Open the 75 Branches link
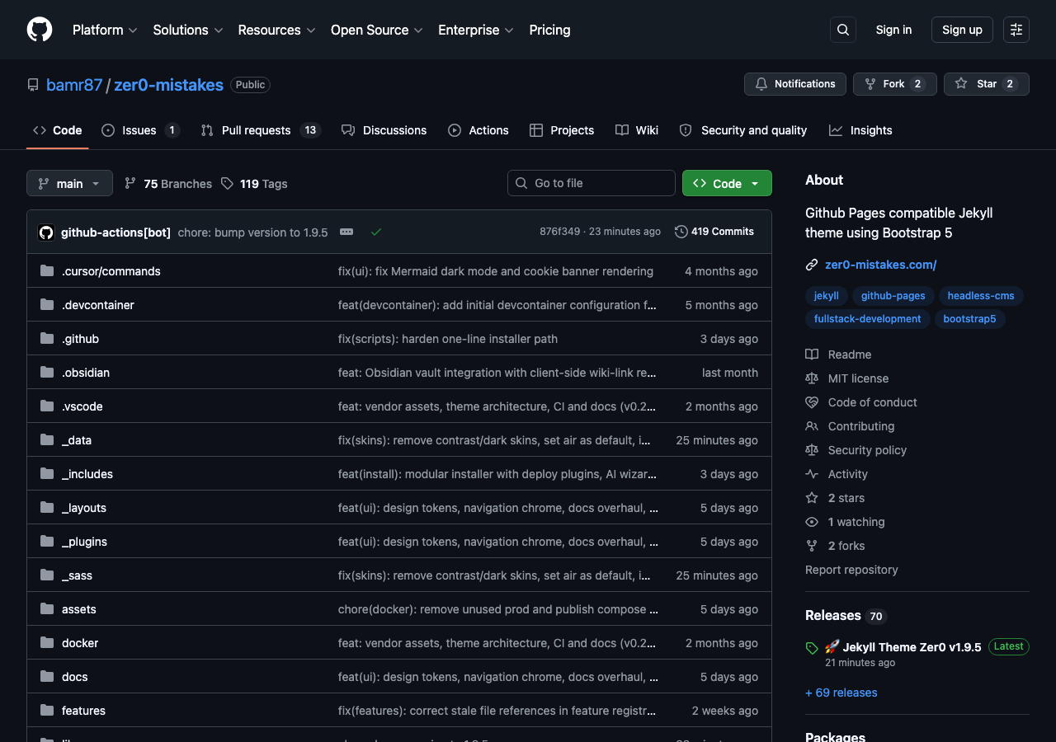The height and width of the screenshot is (742, 1056). click(x=168, y=184)
